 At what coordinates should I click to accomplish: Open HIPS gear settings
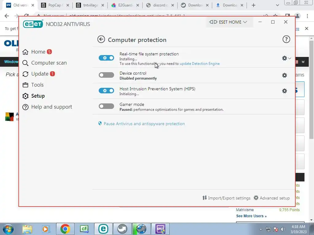pos(284,91)
